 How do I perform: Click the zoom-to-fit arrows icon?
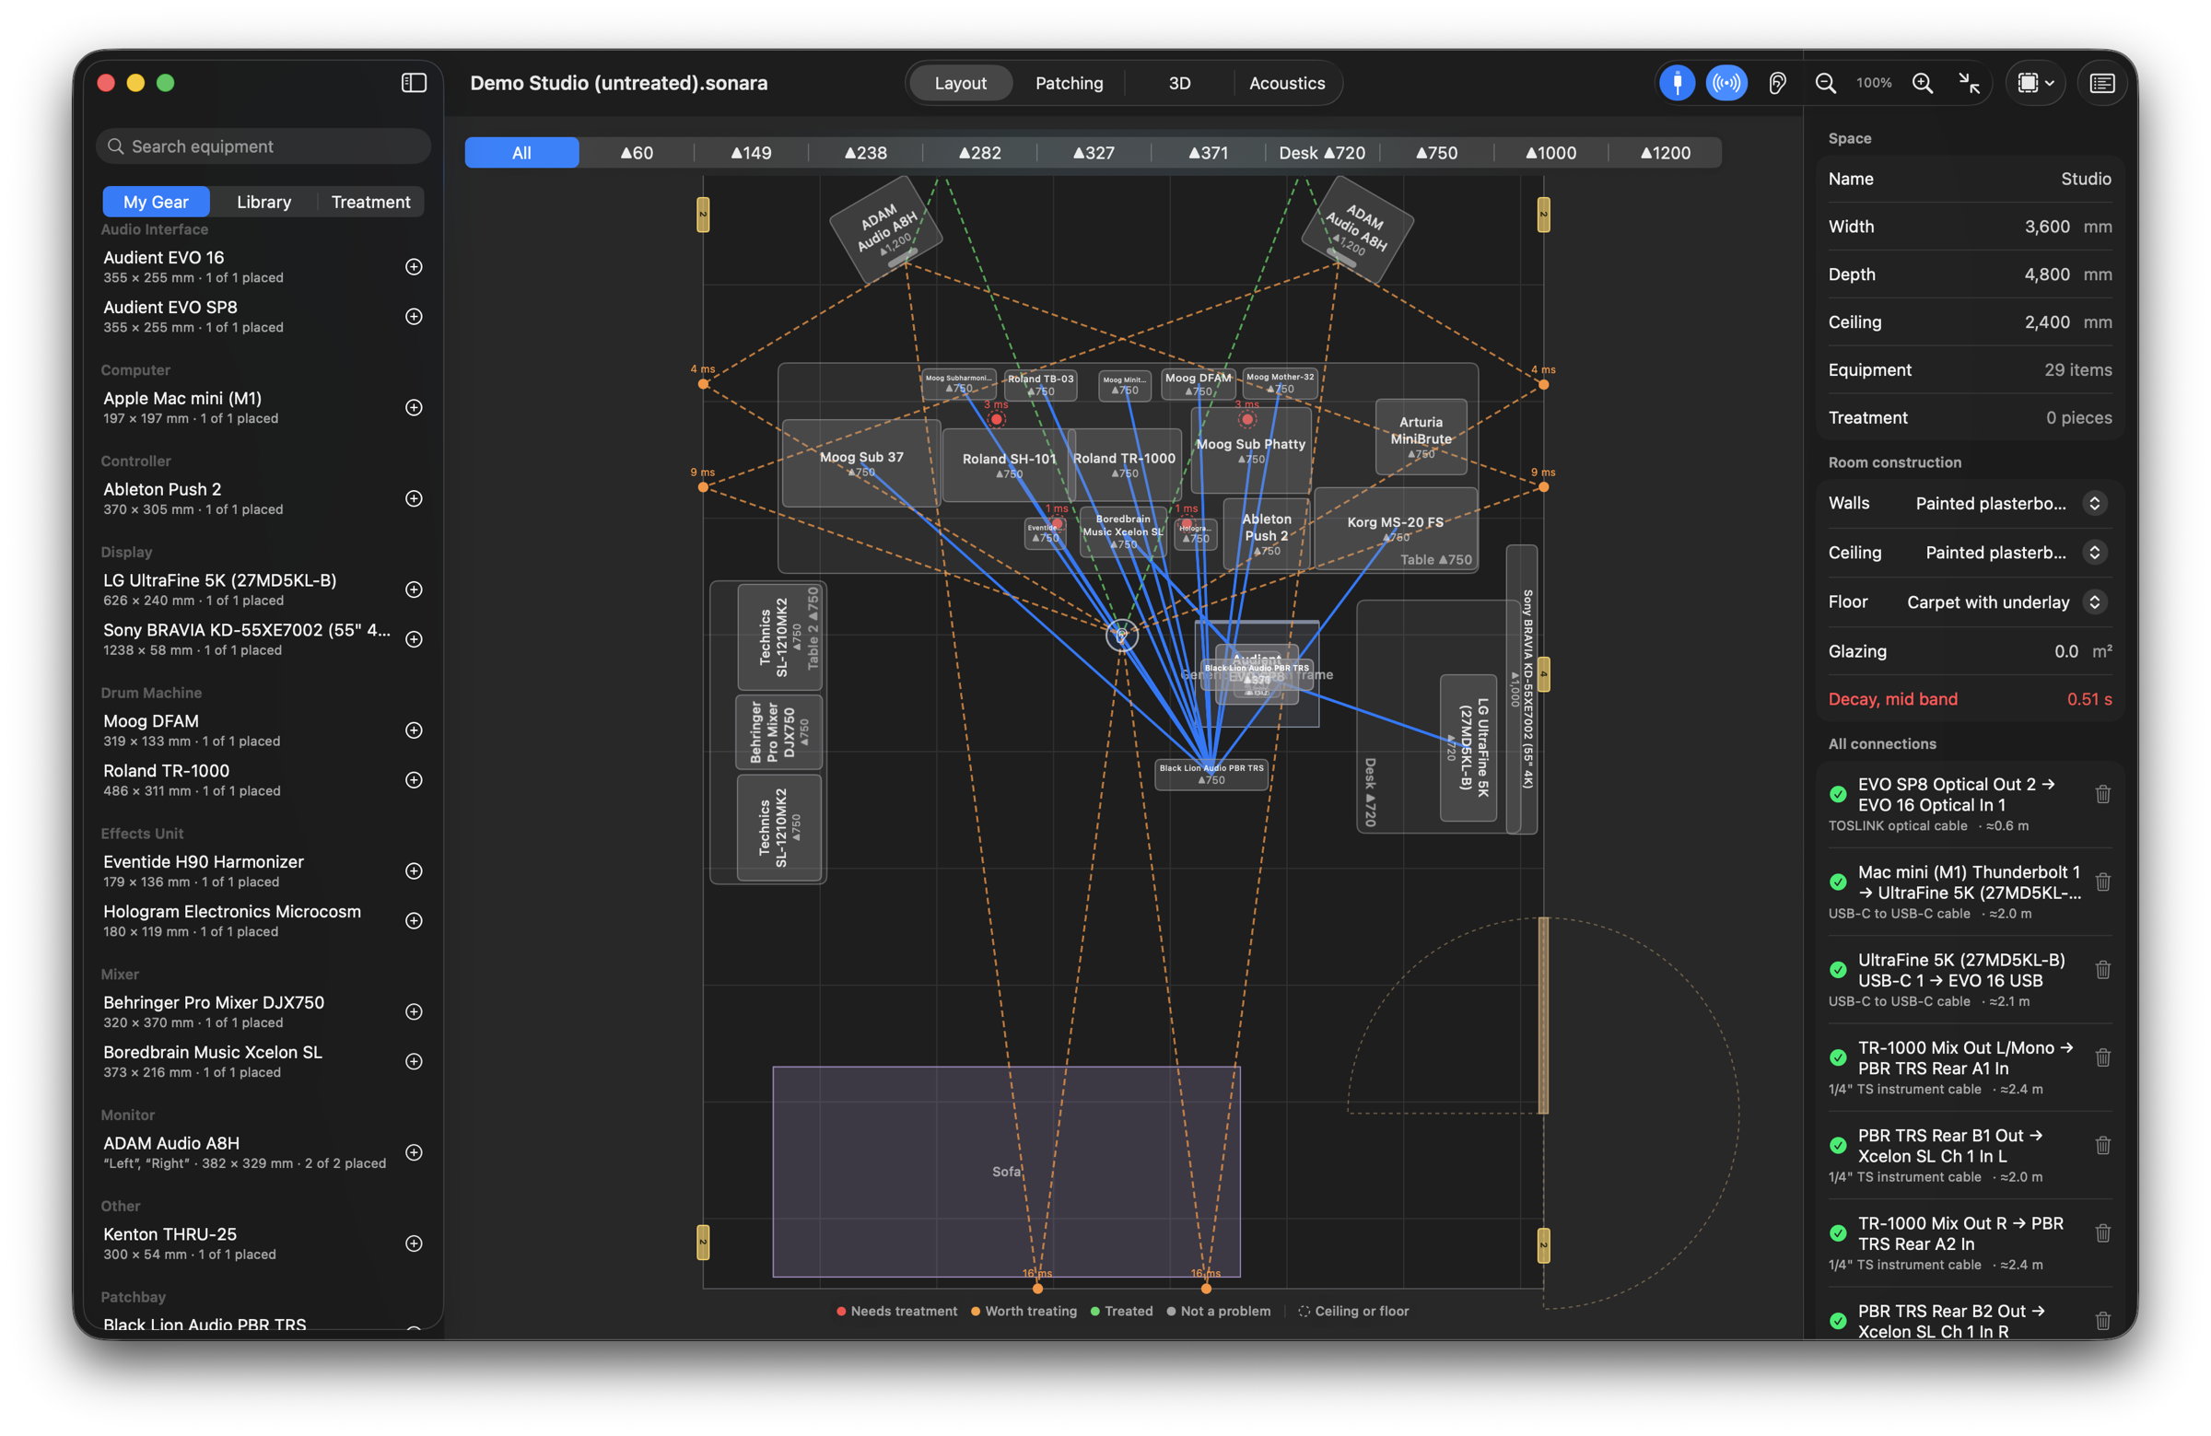pos(1970,84)
